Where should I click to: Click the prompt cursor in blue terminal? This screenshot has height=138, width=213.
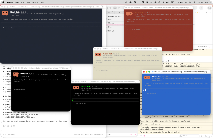click(145, 90)
